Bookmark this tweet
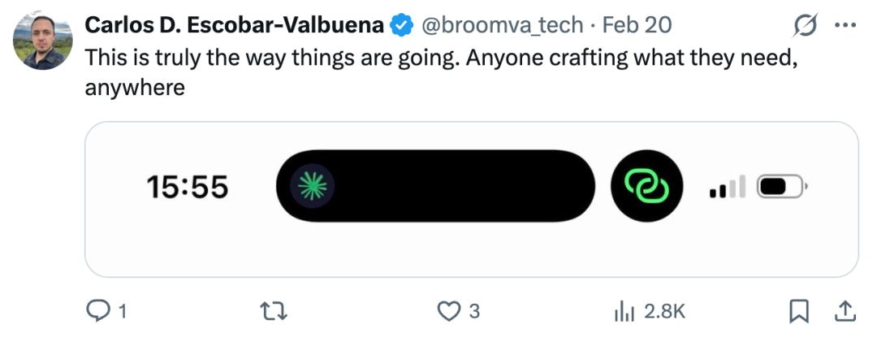877x337 pixels. pyautogui.click(x=799, y=310)
